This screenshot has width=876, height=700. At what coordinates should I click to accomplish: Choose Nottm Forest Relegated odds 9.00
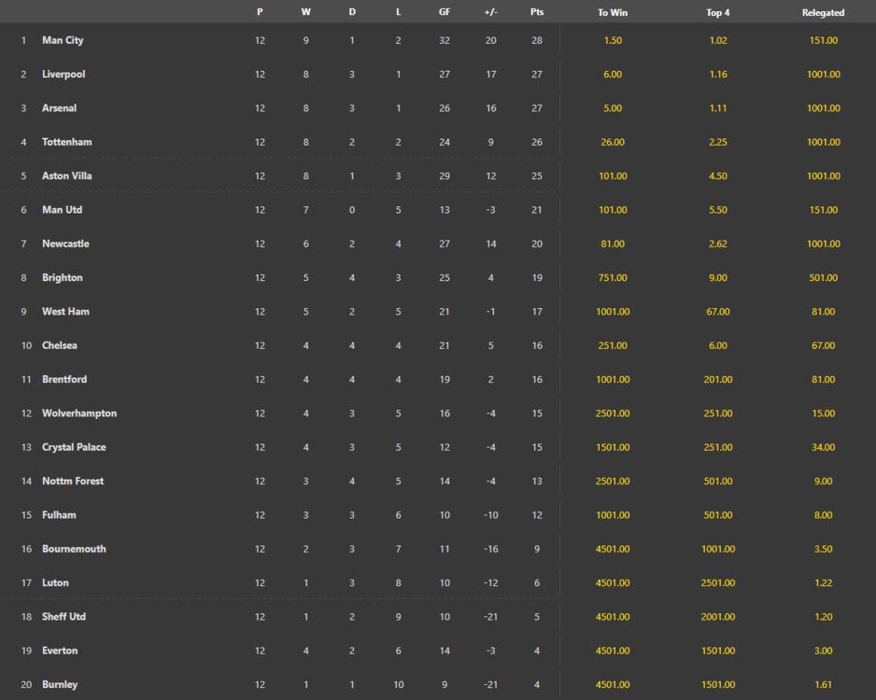[x=824, y=482]
